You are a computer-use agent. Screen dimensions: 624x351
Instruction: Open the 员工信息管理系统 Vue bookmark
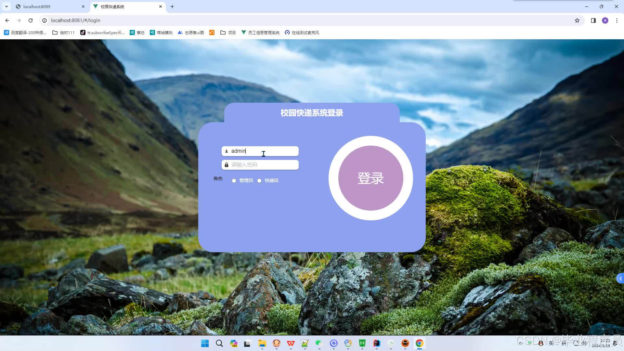(261, 32)
